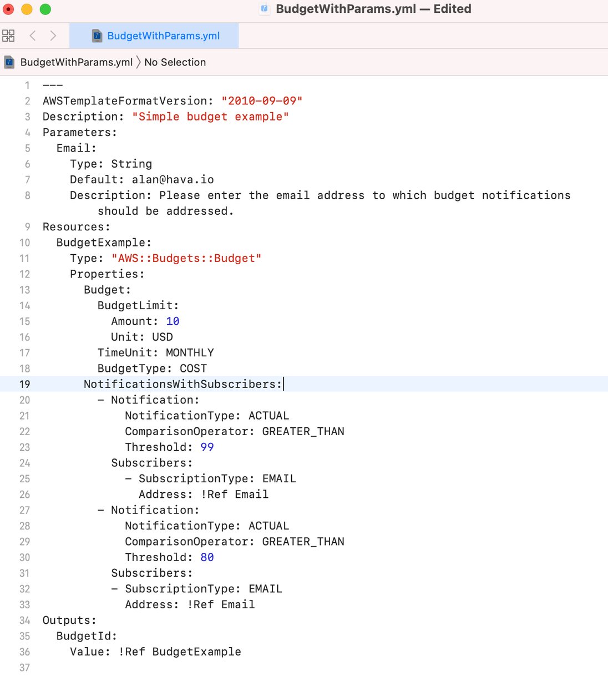608x686 pixels.
Task: Zoom the window with the green button
Action: coord(45,9)
